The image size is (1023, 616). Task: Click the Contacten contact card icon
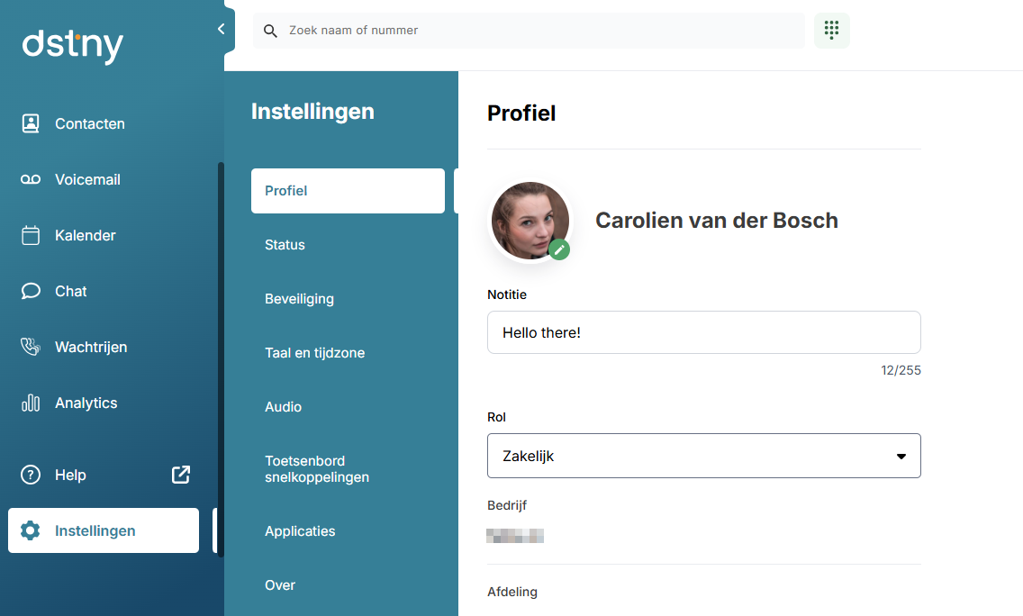coord(31,123)
